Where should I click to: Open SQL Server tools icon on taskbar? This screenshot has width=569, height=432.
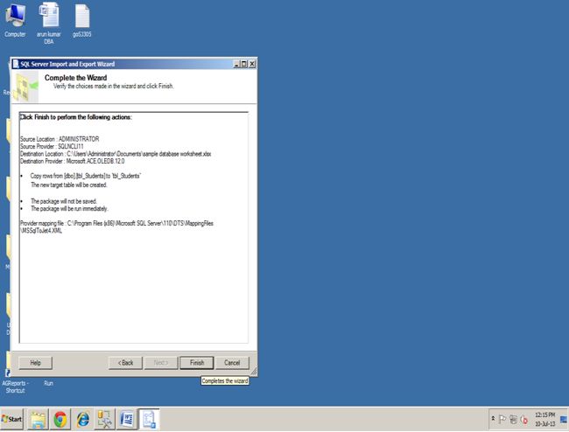(104, 419)
